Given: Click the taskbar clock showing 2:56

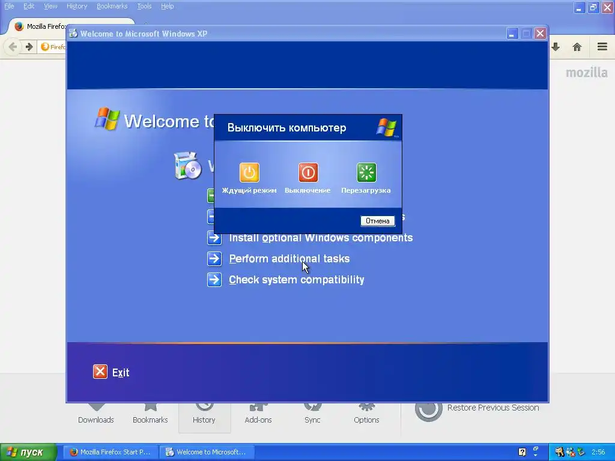Looking at the screenshot, I should pos(598,452).
